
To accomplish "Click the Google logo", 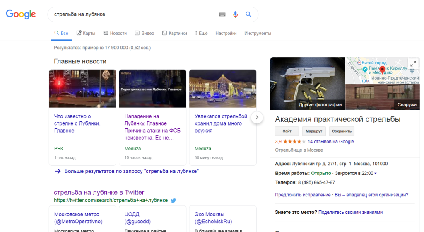I will [x=21, y=14].
